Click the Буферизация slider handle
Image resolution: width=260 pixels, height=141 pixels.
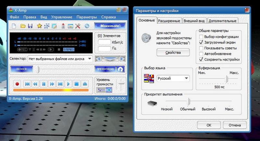pyautogui.click(x=227, y=79)
